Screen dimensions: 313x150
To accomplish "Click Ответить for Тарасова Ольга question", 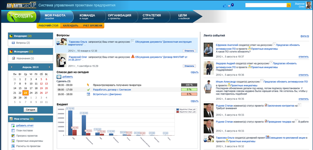I will [189, 51].
